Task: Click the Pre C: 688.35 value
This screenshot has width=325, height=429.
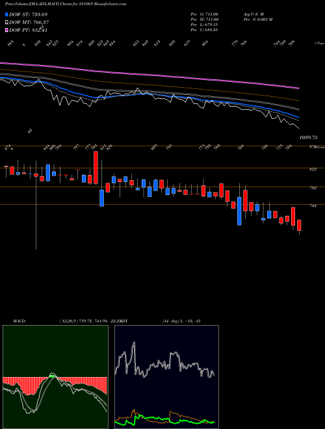Action: [x=204, y=30]
